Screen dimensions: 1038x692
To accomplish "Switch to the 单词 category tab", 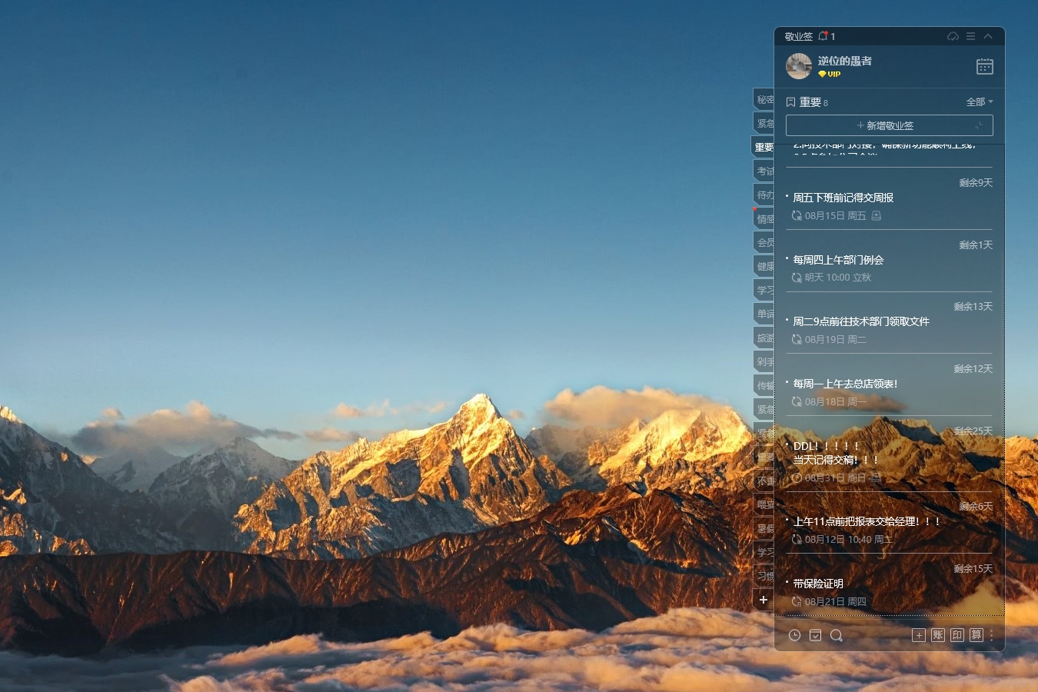I will (x=764, y=314).
